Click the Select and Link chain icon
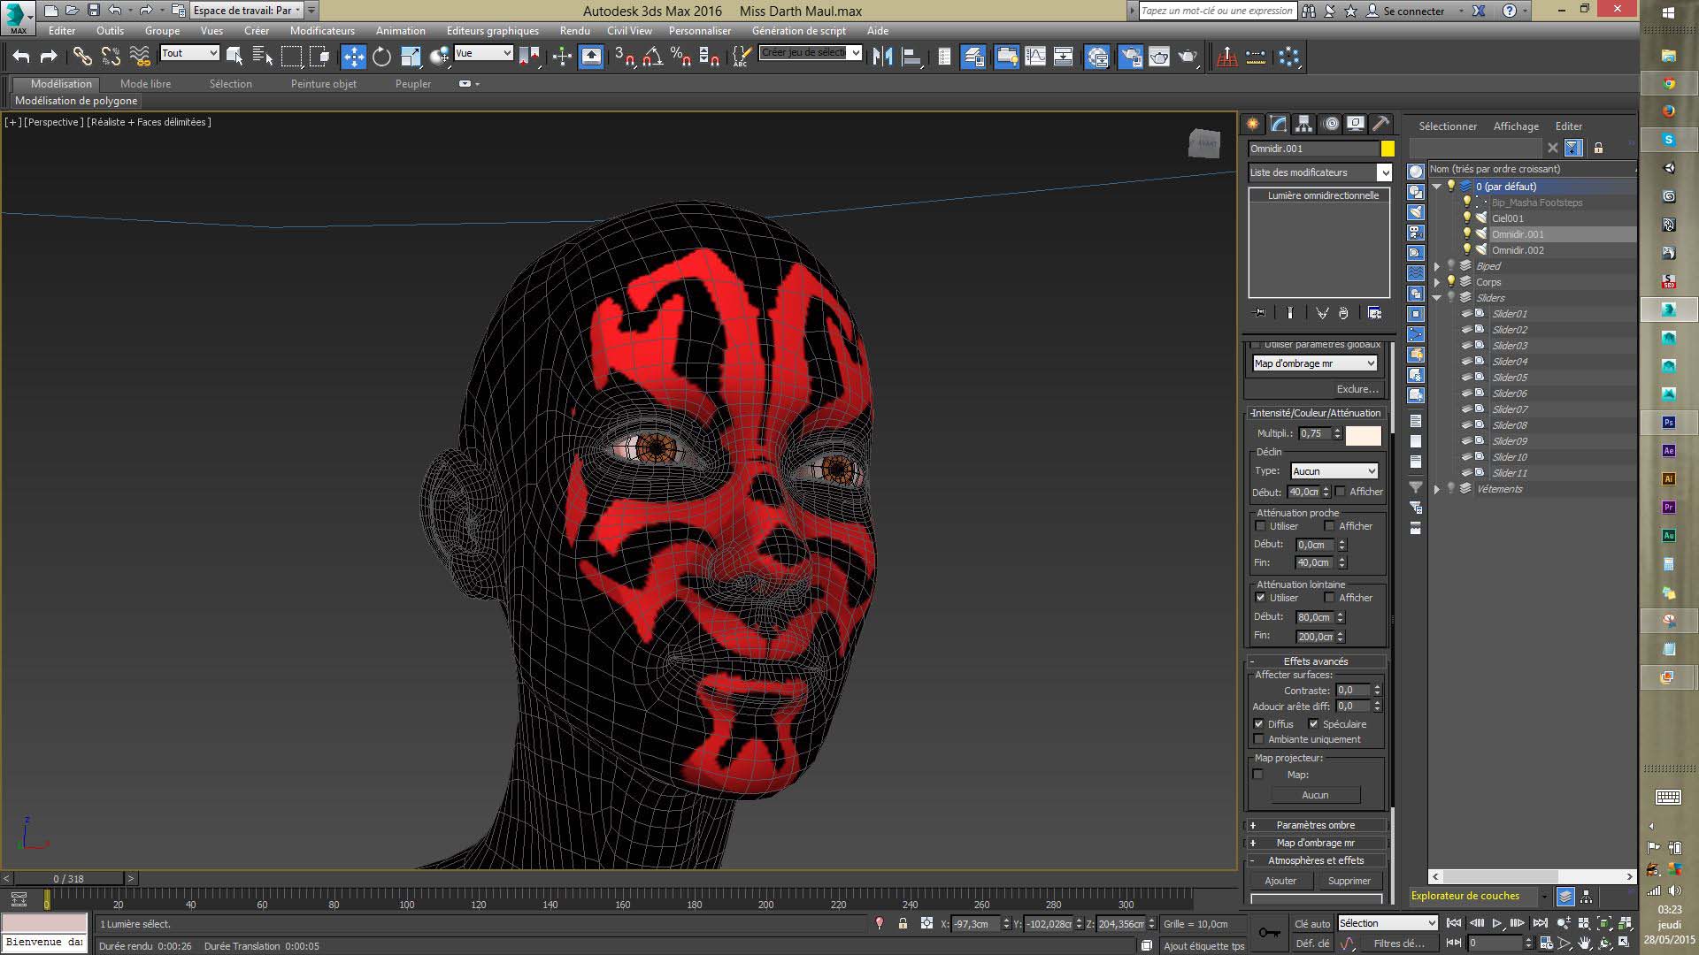The width and height of the screenshot is (1699, 955). click(82, 57)
